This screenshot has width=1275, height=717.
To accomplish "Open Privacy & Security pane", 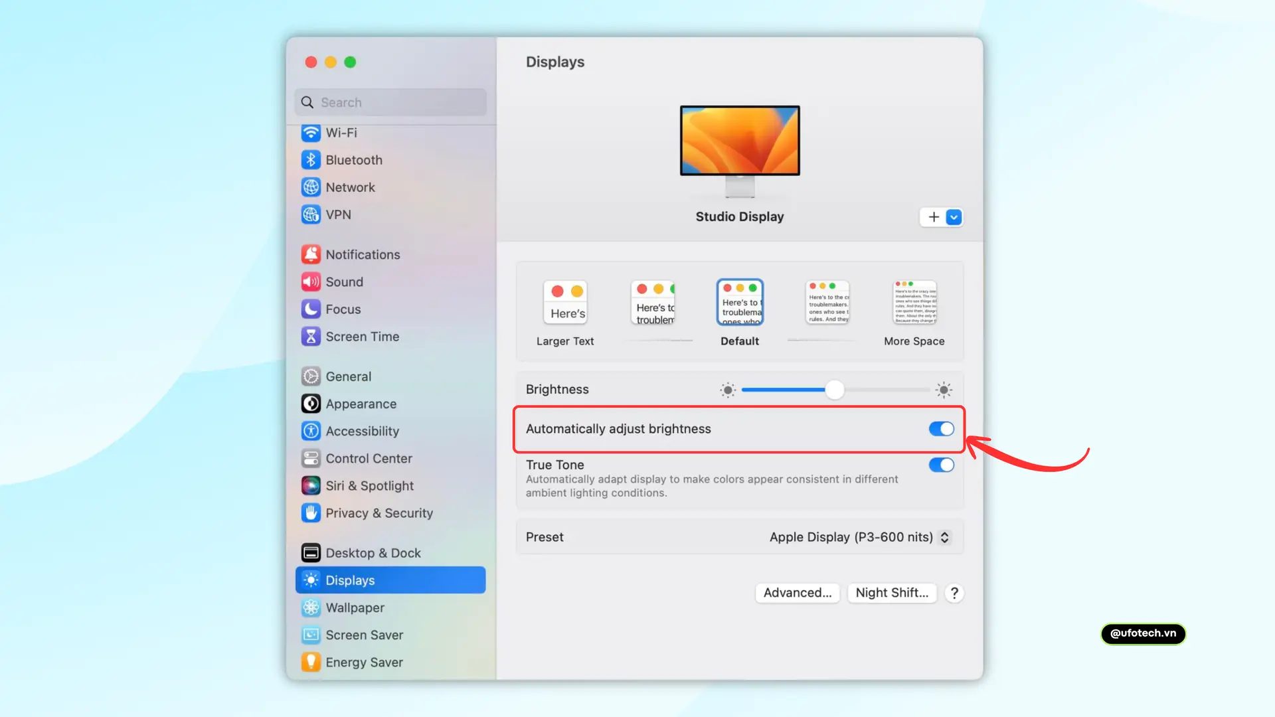I will coord(390,513).
